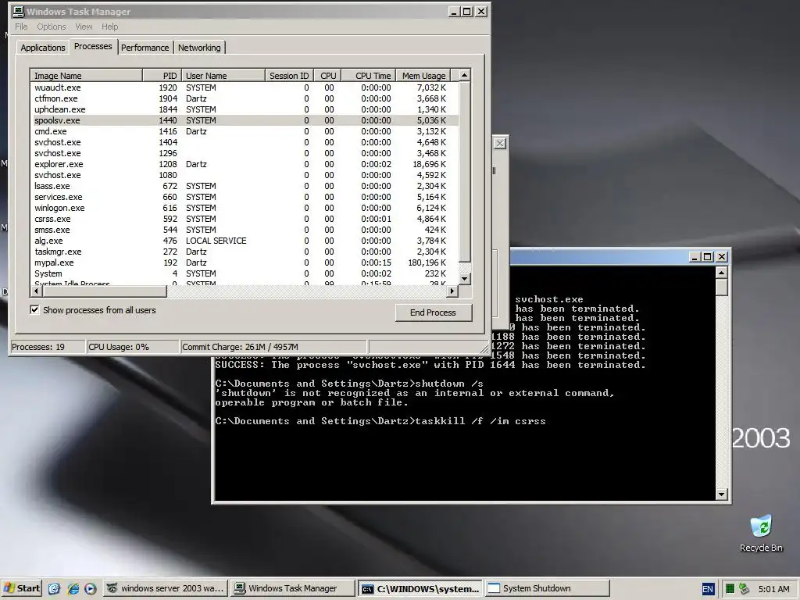Switch to the windows server 2003 taskbar button
The height and width of the screenshot is (600, 800).
click(166, 588)
